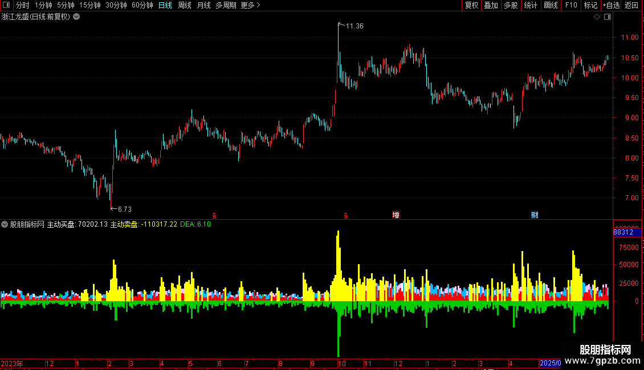Click the 10.50 price axis label
The image size is (644, 370).
pos(630,58)
